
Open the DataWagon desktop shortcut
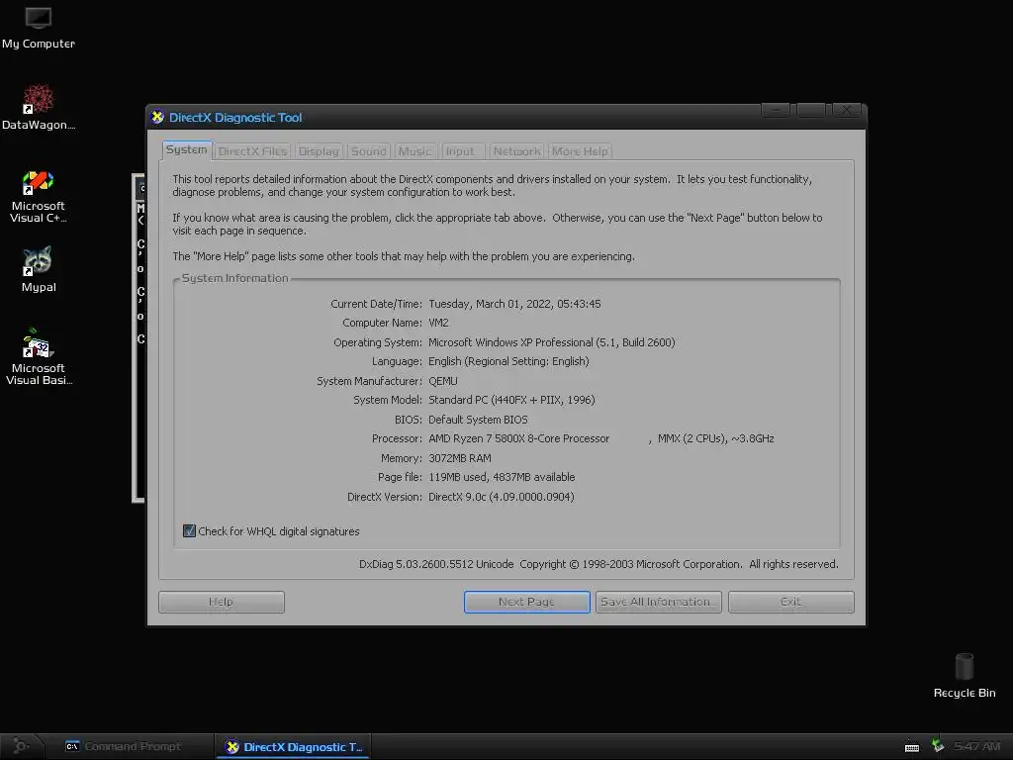click(39, 107)
